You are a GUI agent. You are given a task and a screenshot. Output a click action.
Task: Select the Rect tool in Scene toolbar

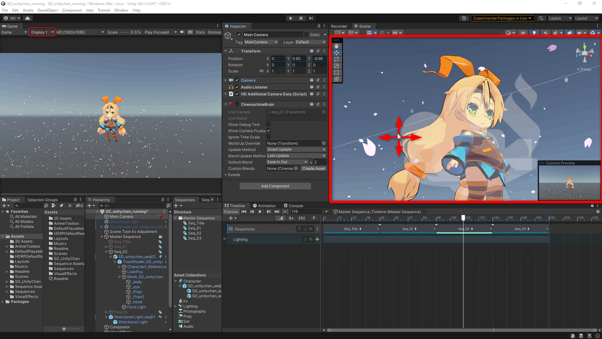337,72
